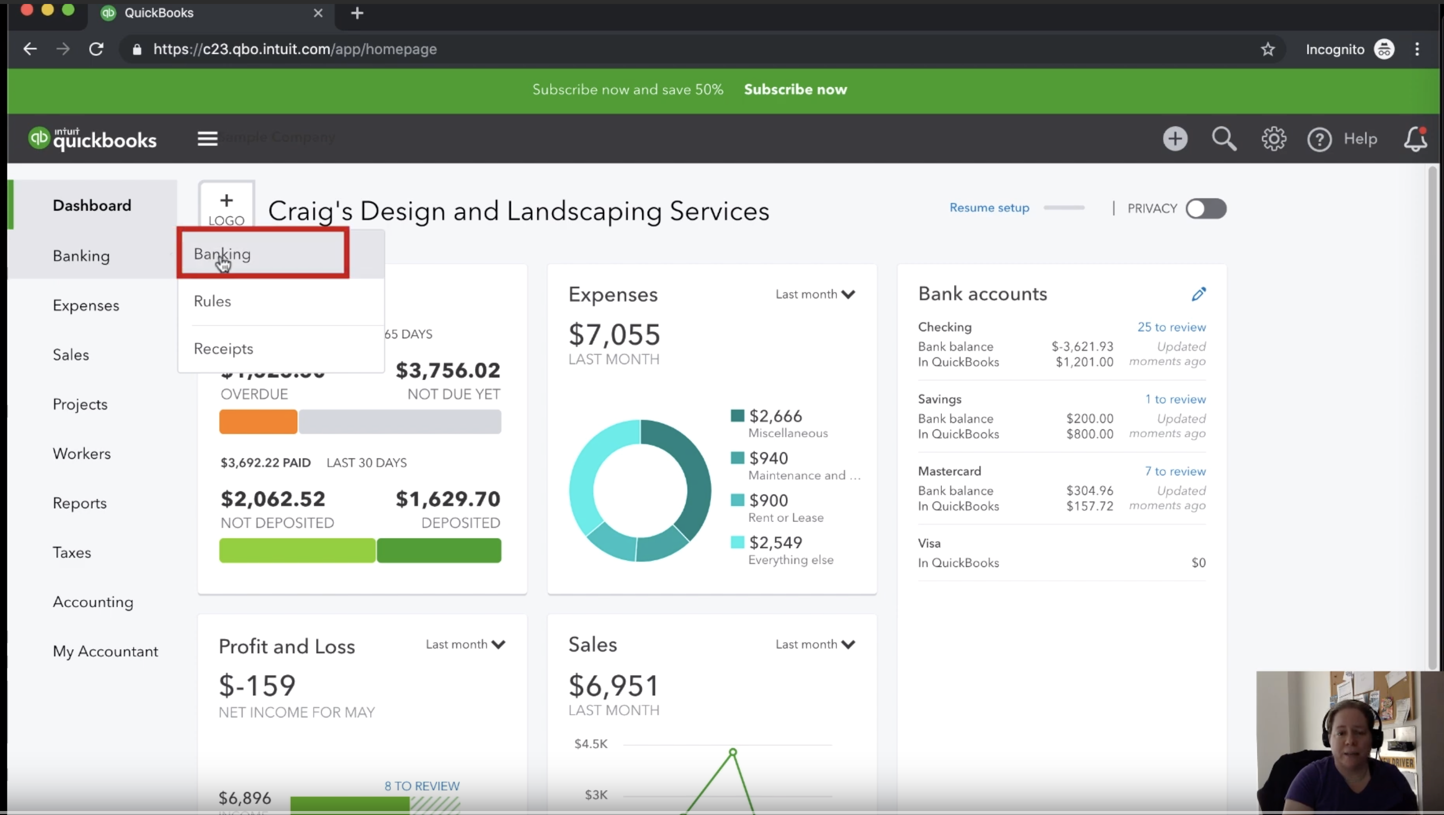This screenshot has height=815, width=1444.
Task: Click Rent or Lease legend swatch
Action: pos(737,499)
